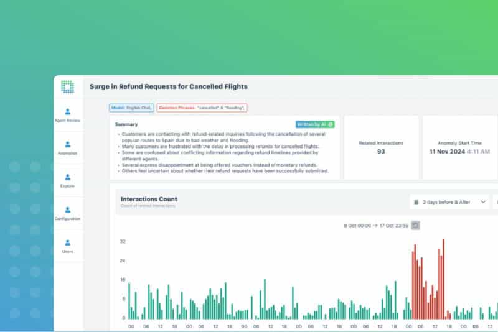Expand the 3 days before & After dropdown
The image size is (498, 332).
click(x=448, y=202)
